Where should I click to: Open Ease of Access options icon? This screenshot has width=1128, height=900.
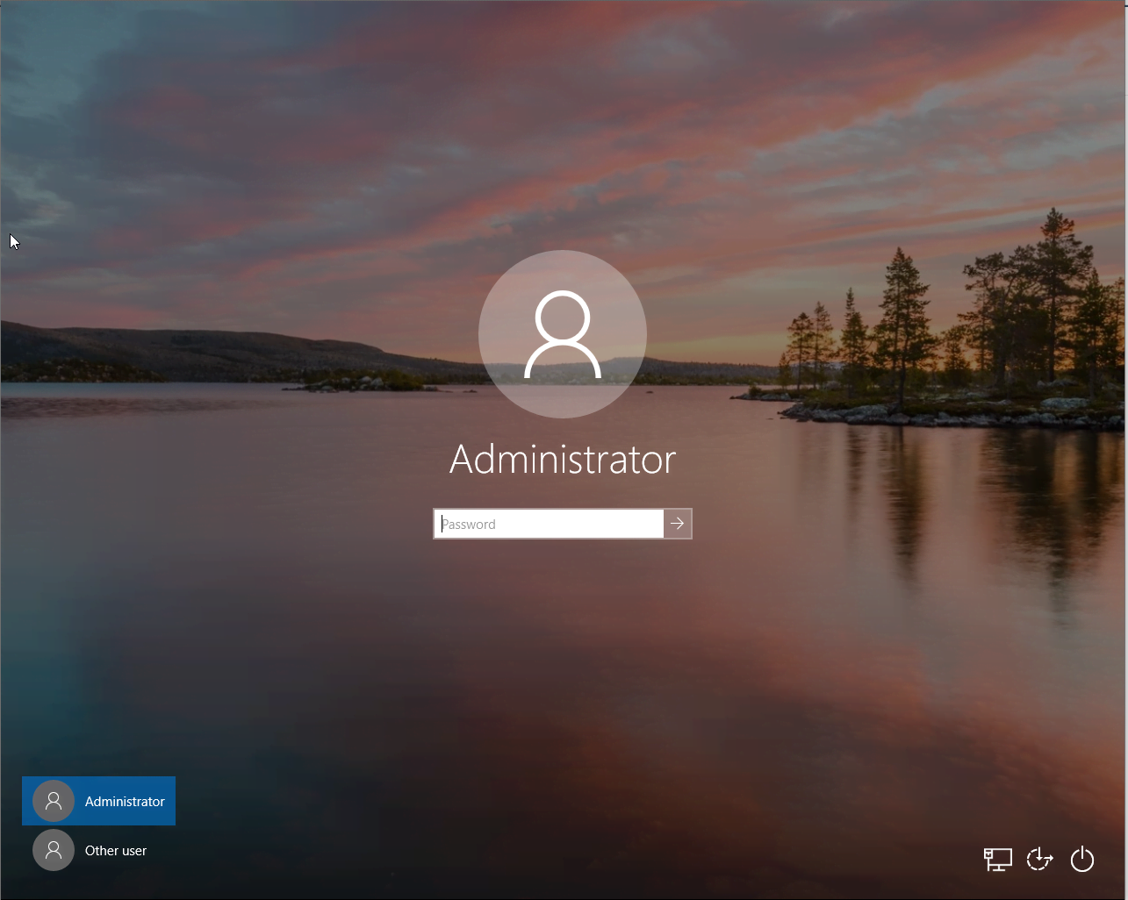pyautogui.click(x=1040, y=859)
